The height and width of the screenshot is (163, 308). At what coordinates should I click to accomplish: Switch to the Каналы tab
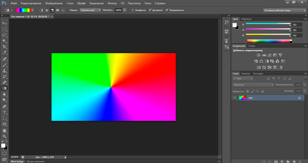pyautogui.click(x=246, y=74)
